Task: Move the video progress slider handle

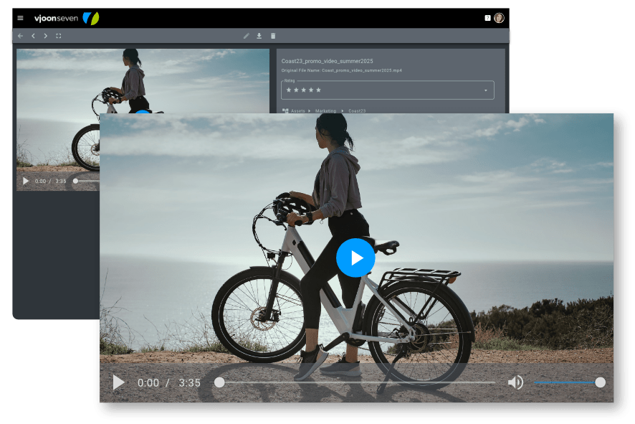Action: (219, 383)
